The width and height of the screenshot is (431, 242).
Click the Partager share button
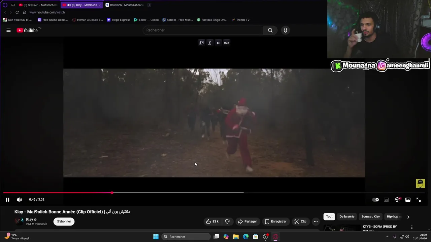point(247,221)
